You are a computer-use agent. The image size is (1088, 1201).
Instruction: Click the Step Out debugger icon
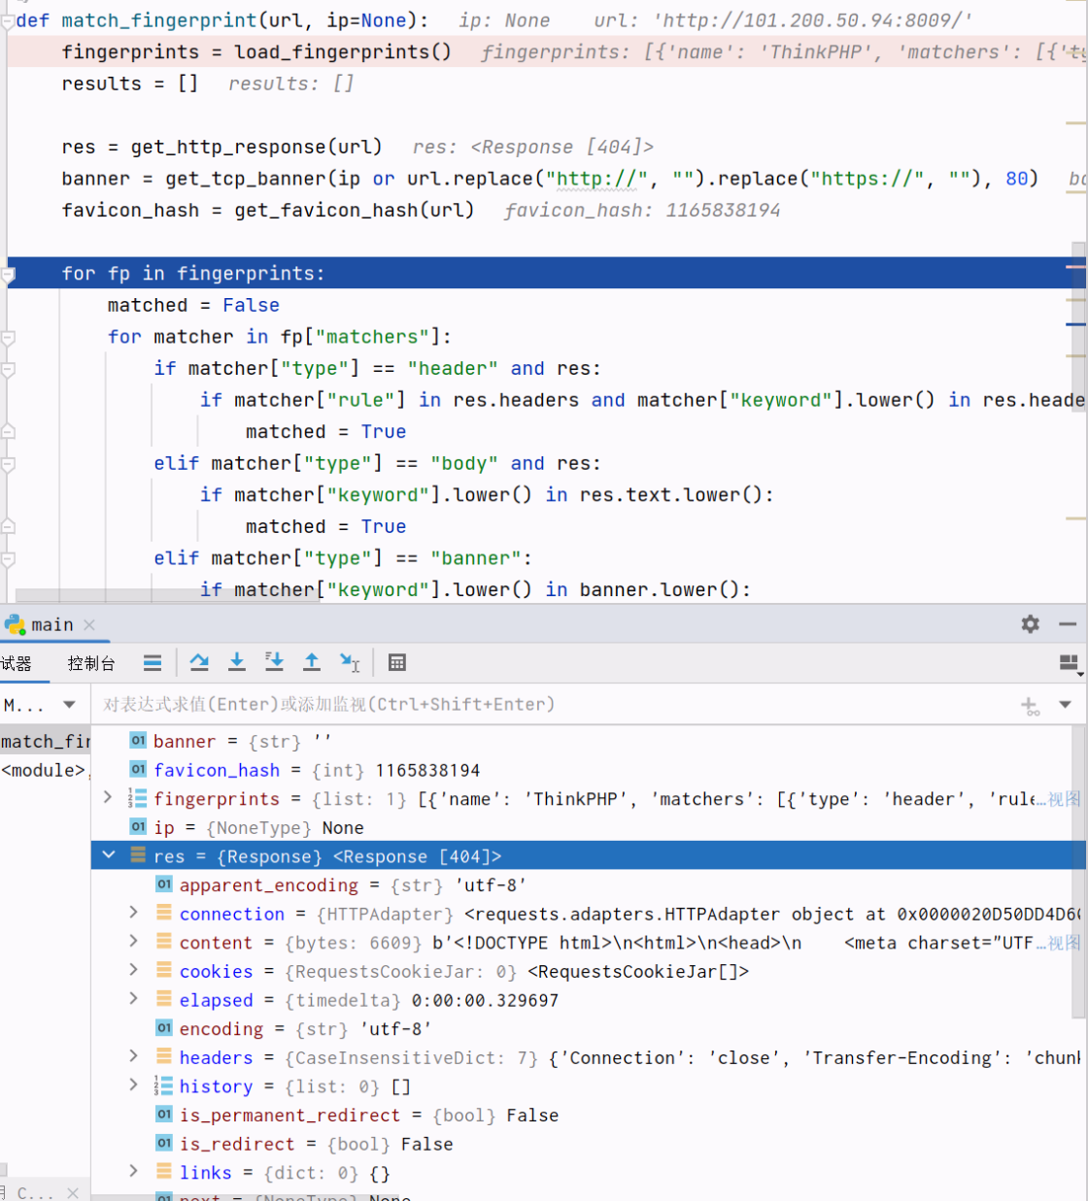pyautogui.click(x=312, y=662)
